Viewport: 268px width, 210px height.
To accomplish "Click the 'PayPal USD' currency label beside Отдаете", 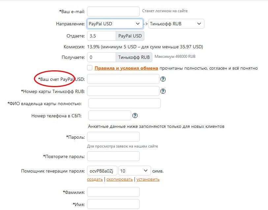I will [130, 36].
